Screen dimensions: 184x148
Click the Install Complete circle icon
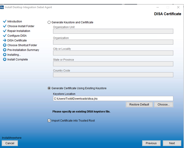[x=5, y=59]
